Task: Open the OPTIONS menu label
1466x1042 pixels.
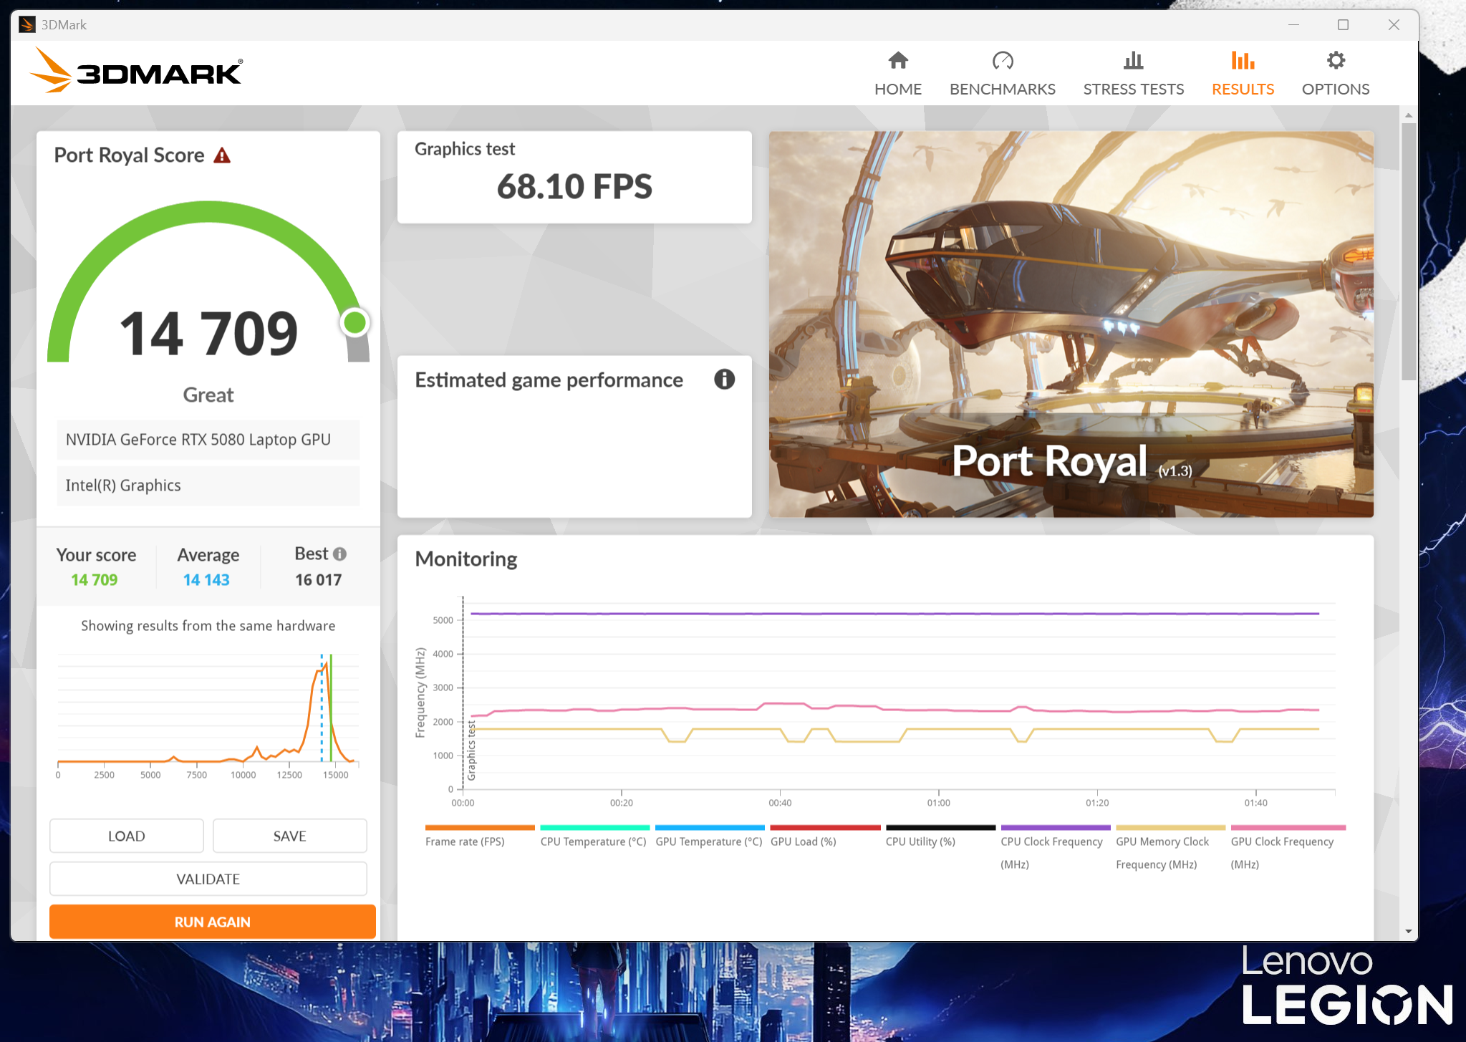Action: click(1335, 90)
